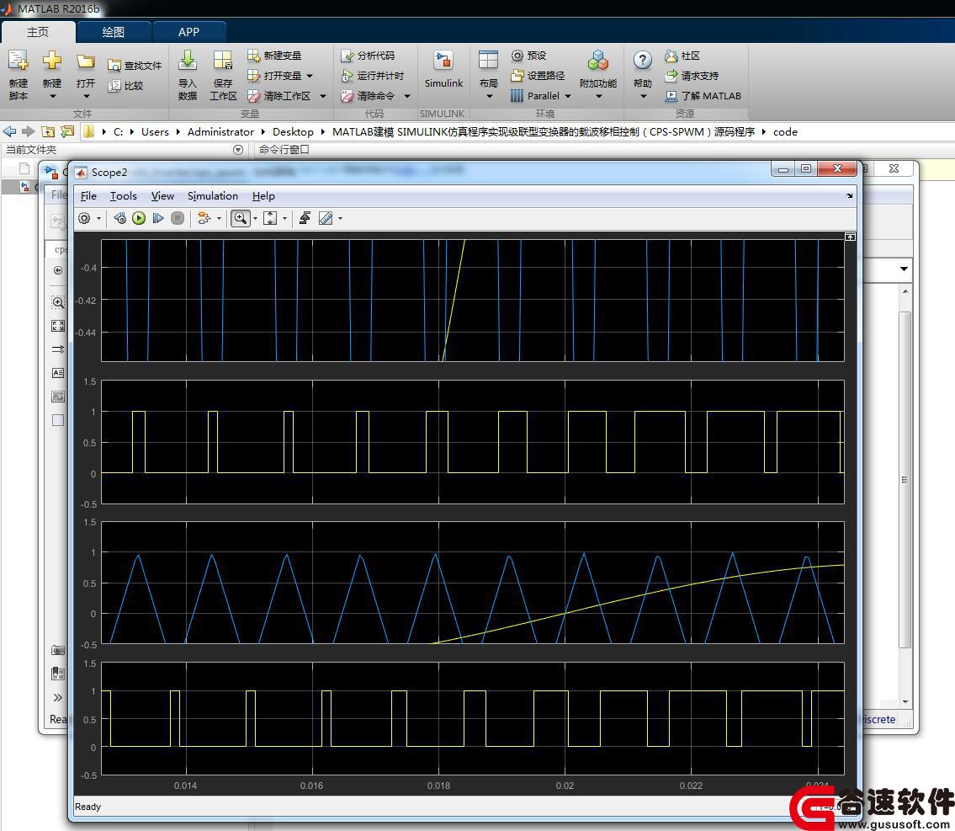Expand the measurements dropdown arrow
This screenshot has width=955, height=831.
[341, 218]
